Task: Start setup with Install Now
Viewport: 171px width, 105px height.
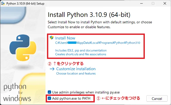Action: [x=65, y=38]
